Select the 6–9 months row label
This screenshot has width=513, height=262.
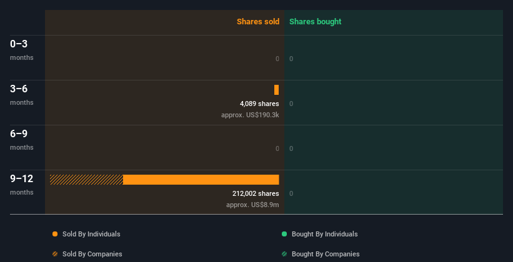click(x=22, y=140)
